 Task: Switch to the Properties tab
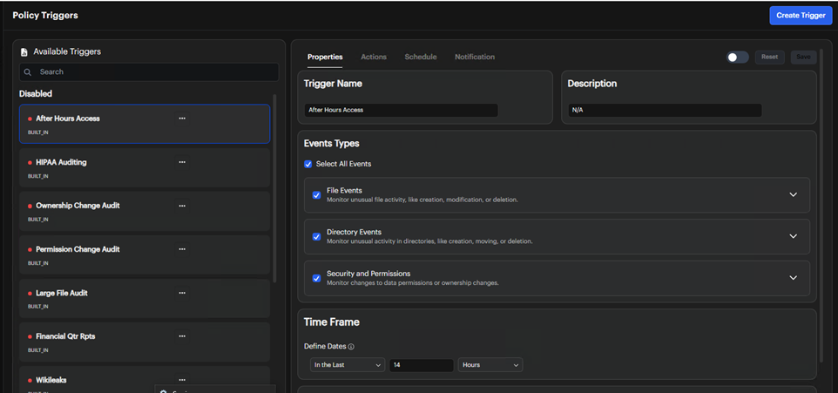[x=325, y=57]
